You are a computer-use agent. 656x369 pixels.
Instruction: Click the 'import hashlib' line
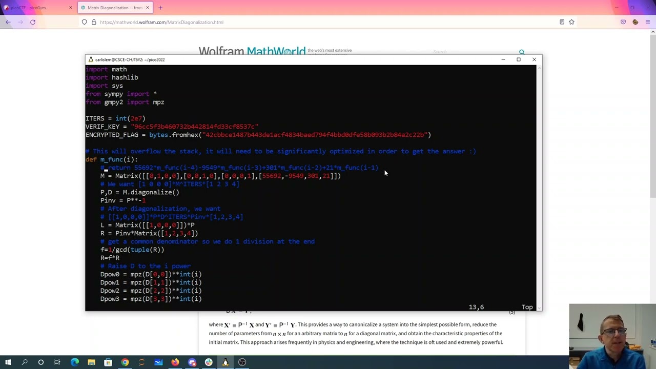tap(112, 77)
